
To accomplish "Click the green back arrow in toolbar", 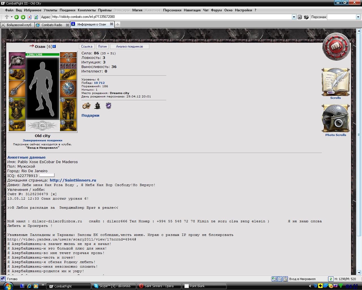I will [17, 17].
